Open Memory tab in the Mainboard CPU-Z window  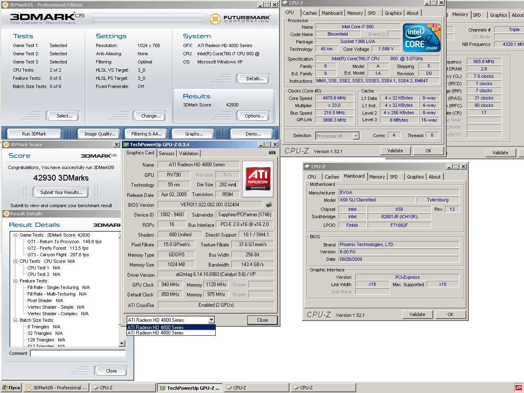tap(377, 177)
